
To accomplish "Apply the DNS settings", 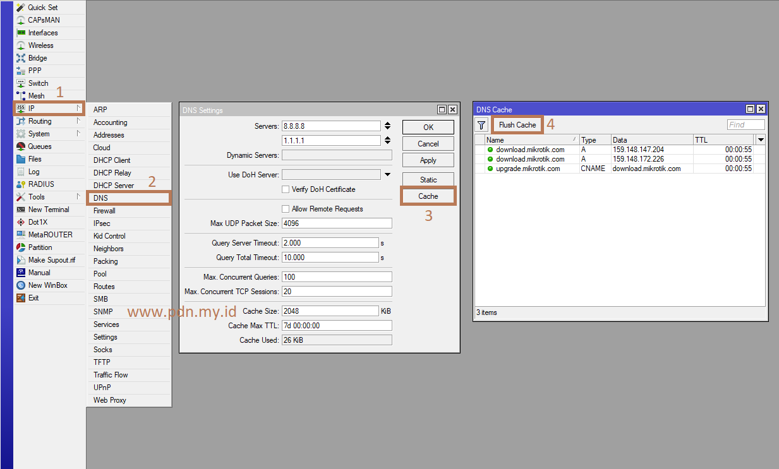I will [428, 160].
